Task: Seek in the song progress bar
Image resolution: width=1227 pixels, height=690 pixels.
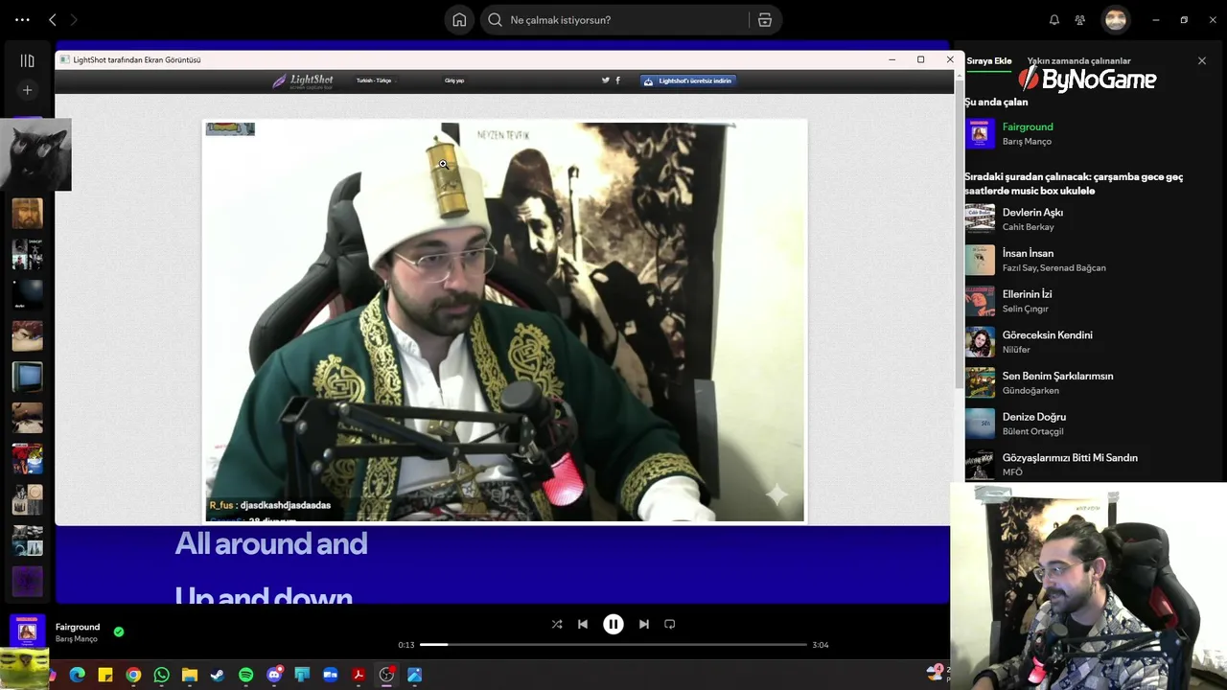Action: (x=613, y=645)
